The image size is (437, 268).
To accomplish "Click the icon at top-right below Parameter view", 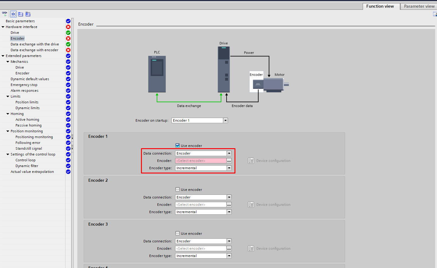I will tap(435, 14).
